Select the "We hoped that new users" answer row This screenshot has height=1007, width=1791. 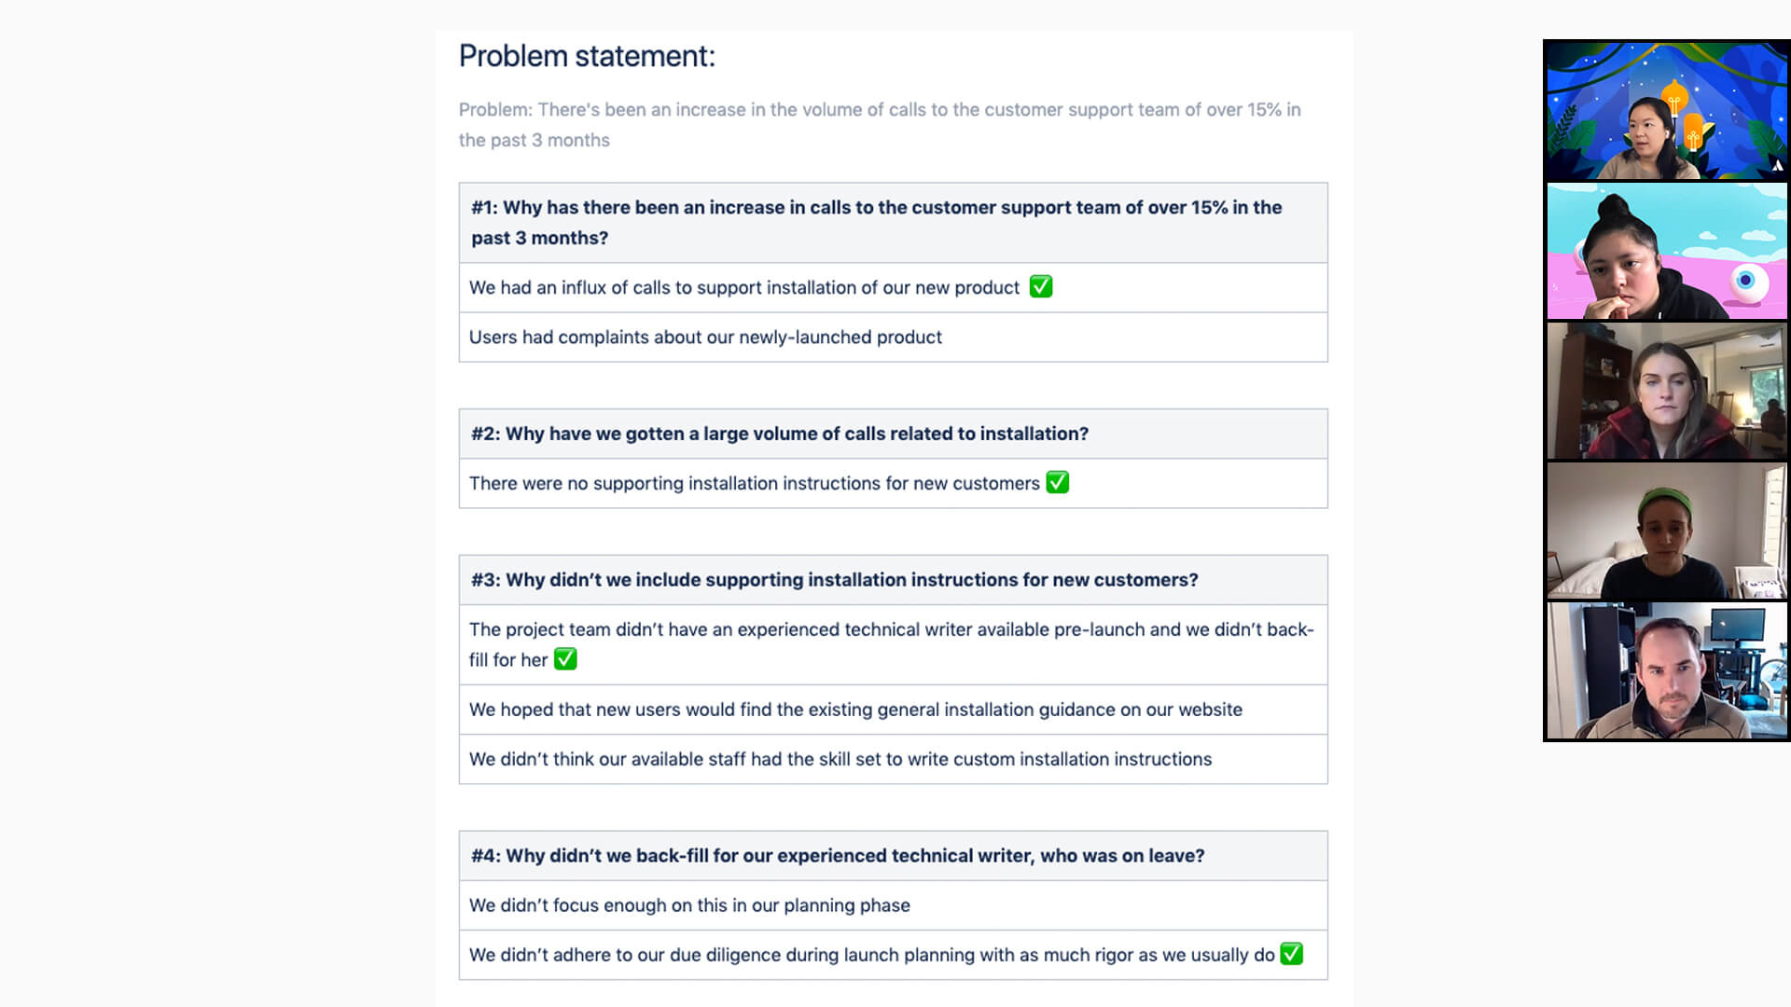(x=854, y=710)
